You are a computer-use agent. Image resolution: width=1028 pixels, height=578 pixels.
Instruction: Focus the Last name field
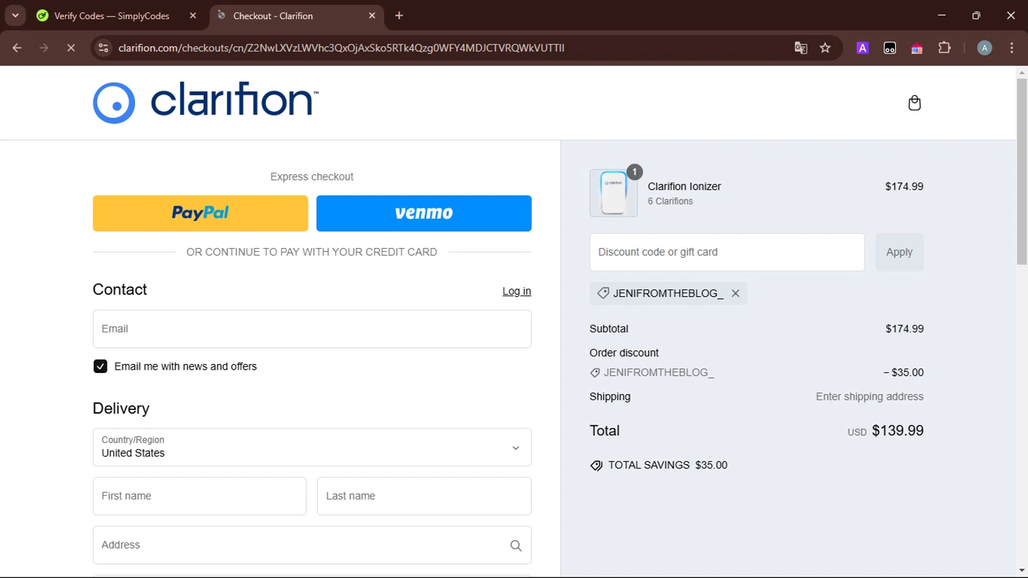[x=424, y=496]
